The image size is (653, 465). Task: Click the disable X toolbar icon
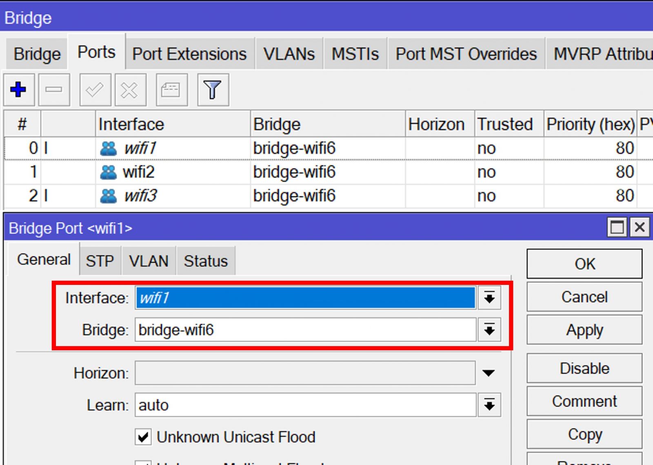(130, 90)
